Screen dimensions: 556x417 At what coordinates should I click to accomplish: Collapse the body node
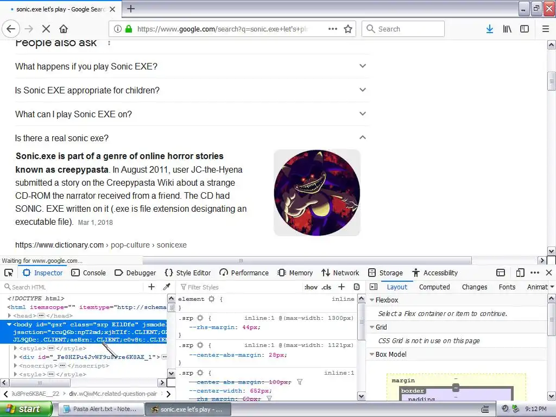coord(9,324)
